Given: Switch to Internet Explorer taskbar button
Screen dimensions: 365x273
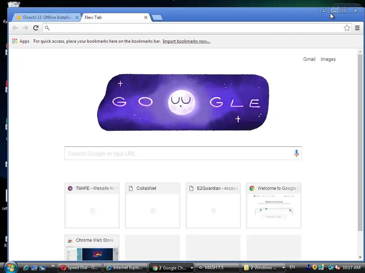Looking at the screenshot, I should click(x=125, y=268).
